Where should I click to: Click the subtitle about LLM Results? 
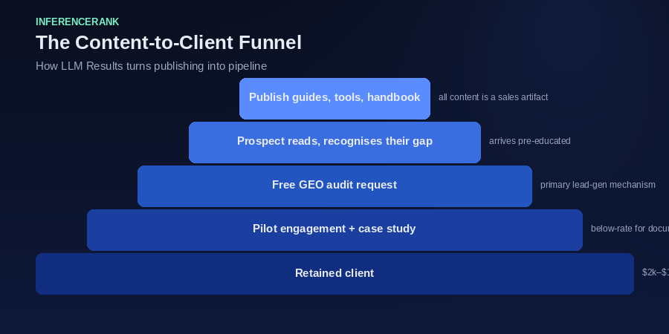point(151,66)
